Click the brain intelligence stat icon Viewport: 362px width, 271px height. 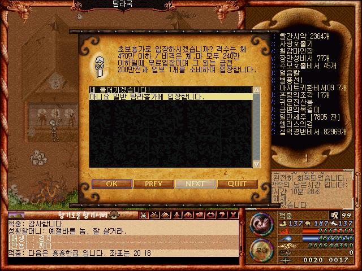tap(308, 223)
